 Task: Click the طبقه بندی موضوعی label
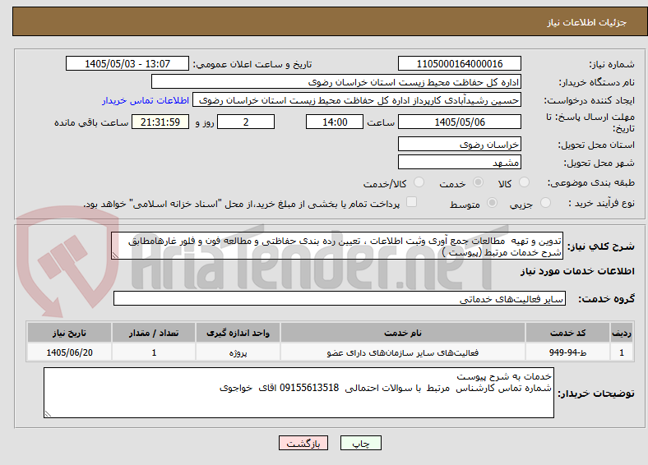pyautogui.click(x=591, y=182)
